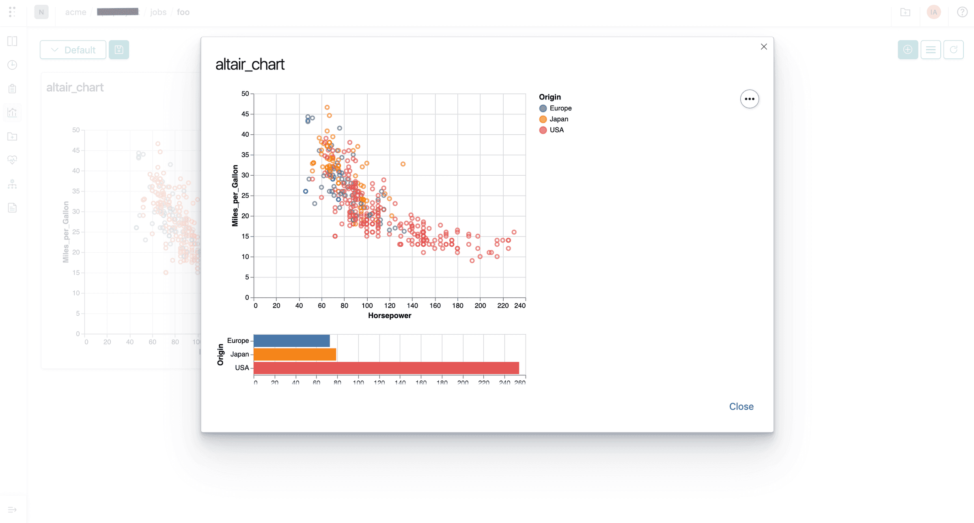Select the charts panel icon in sidebar
974x523 pixels.
coord(12,112)
